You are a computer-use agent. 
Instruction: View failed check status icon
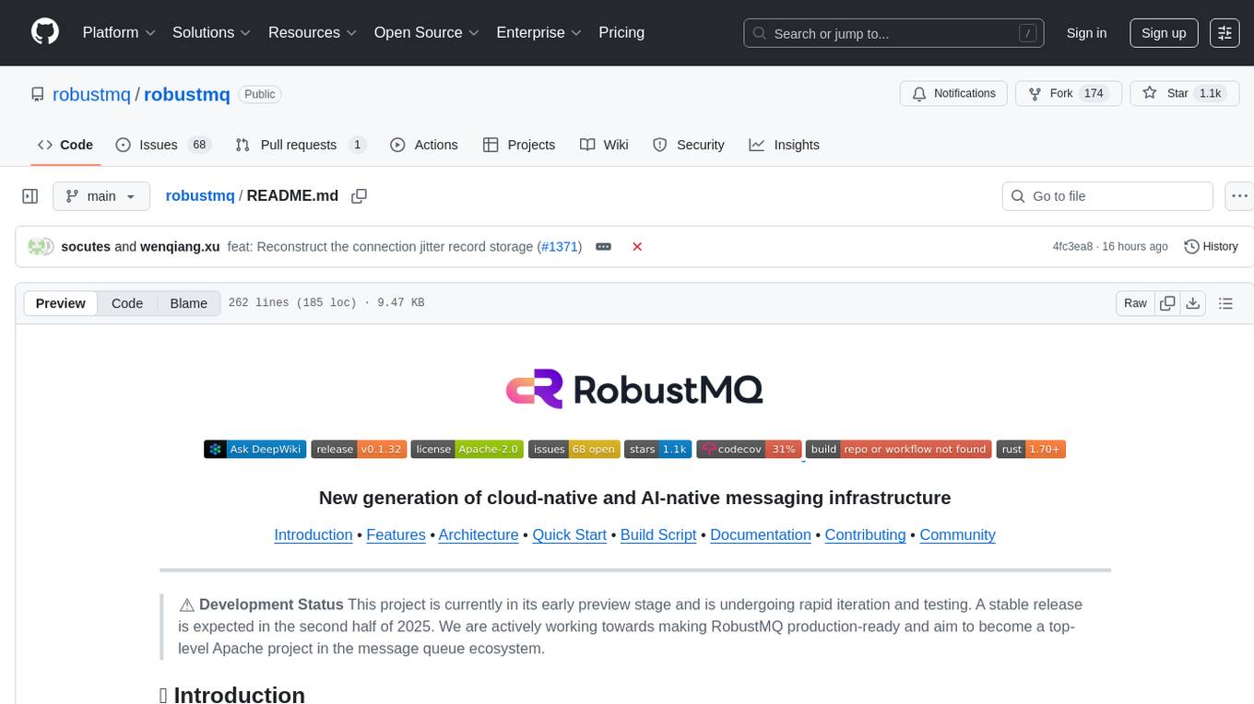(x=637, y=247)
